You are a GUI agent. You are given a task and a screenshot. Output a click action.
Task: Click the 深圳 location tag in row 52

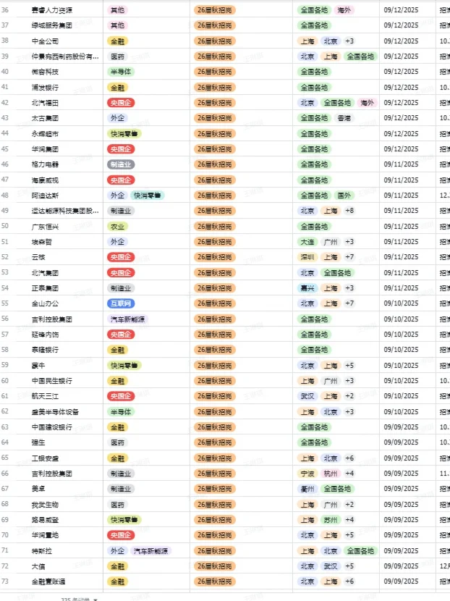[x=307, y=257]
